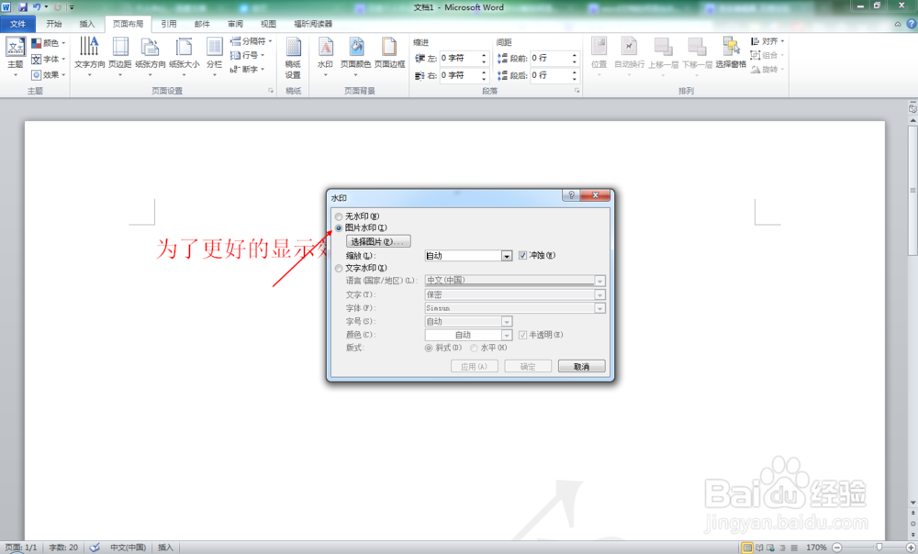Uncheck the 冲蚀 checkbox
The height and width of the screenshot is (554, 918).
tap(523, 256)
